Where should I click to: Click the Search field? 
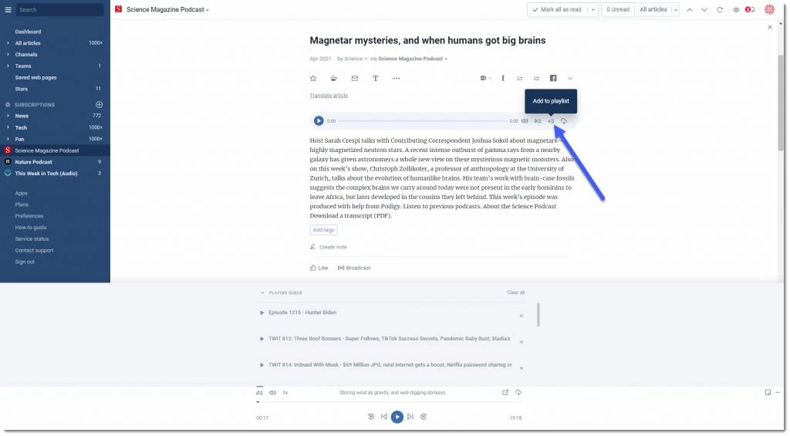click(x=59, y=9)
